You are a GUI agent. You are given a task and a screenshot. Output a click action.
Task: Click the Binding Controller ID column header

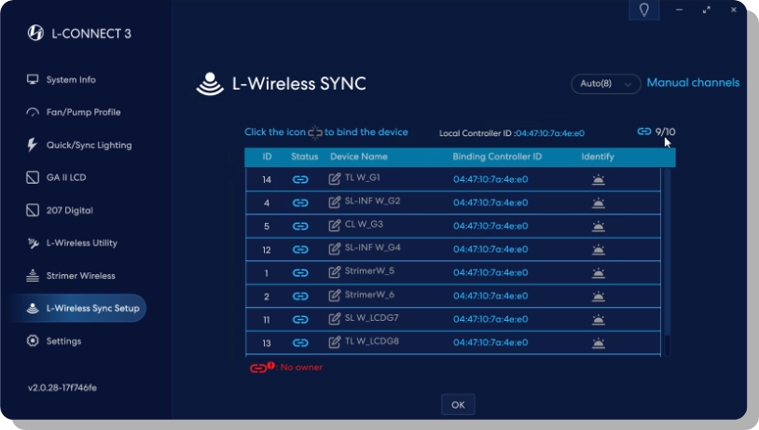point(497,157)
